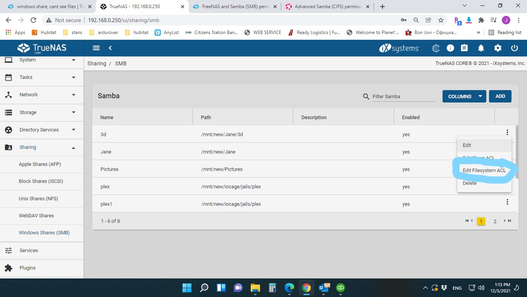Open the Chrome profile avatar J
Screen dimensions: 527x297
coord(506,20)
